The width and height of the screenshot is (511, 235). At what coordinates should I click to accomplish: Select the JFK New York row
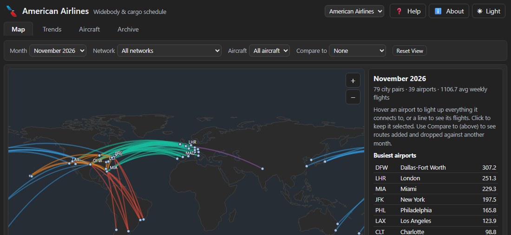[436, 200]
